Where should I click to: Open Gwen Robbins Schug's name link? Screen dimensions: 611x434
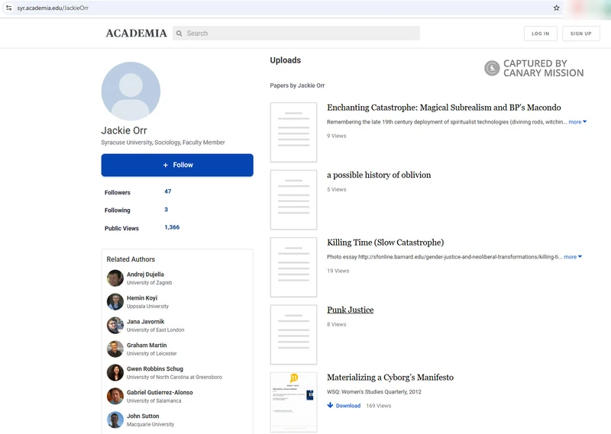pos(155,369)
